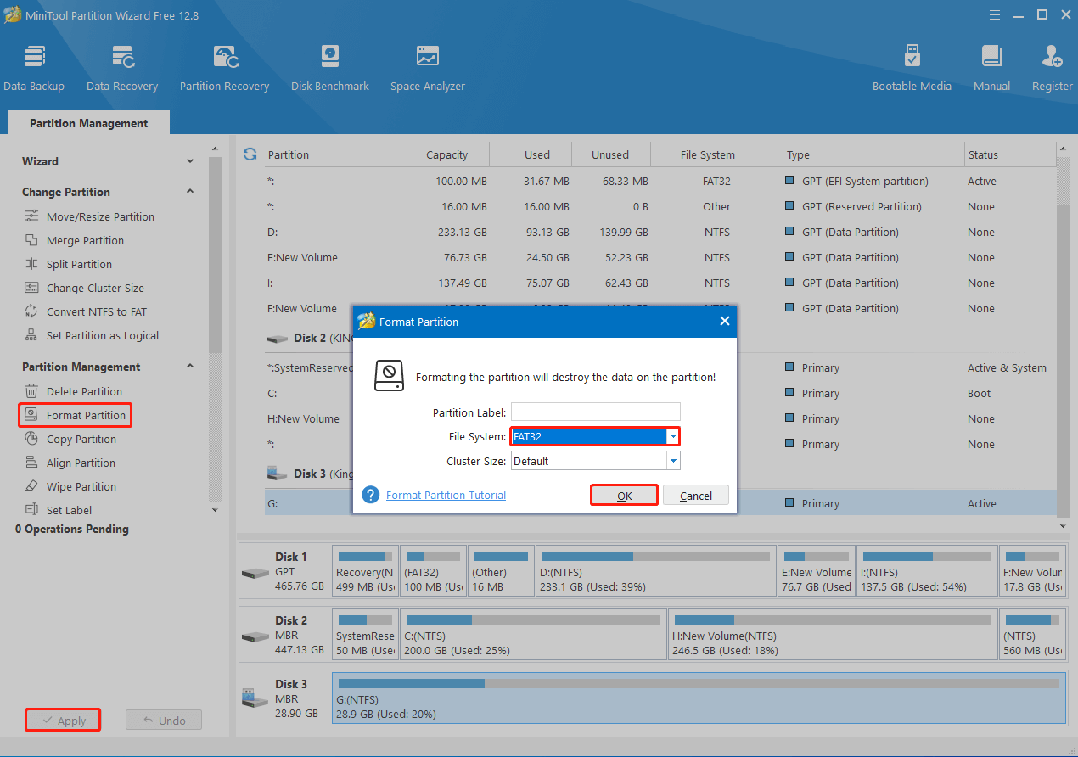1078x757 pixels.
Task: Select Recovery block in Disk 1 map
Action: 365,571
